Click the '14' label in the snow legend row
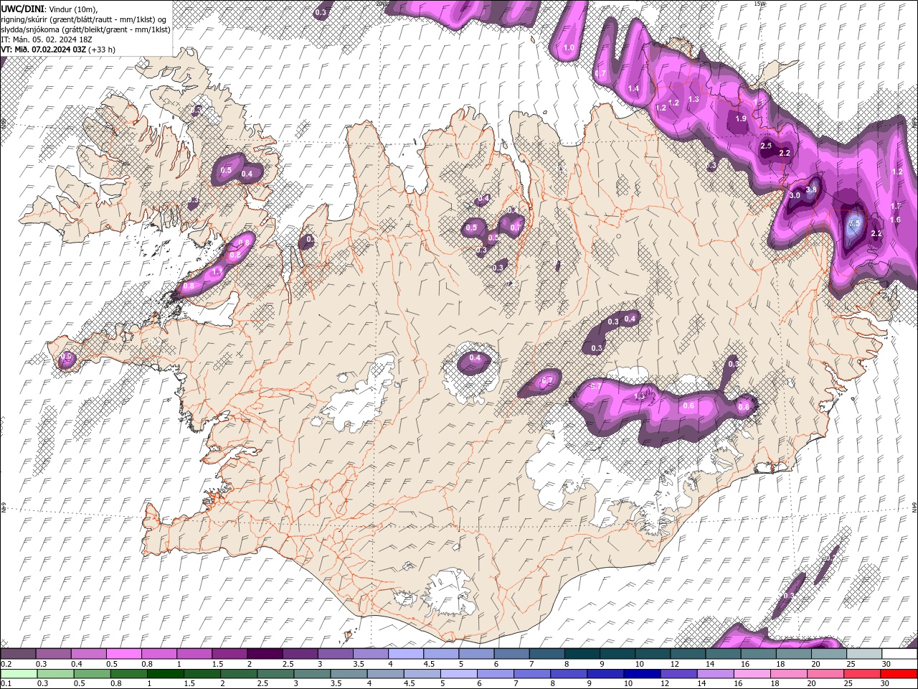Image resolution: width=918 pixels, height=689 pixels. 710,665
